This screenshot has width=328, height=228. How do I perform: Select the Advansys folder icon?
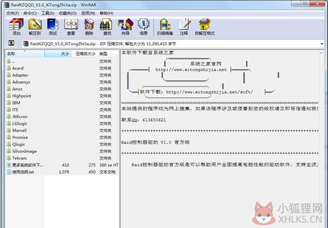point(9,82)
